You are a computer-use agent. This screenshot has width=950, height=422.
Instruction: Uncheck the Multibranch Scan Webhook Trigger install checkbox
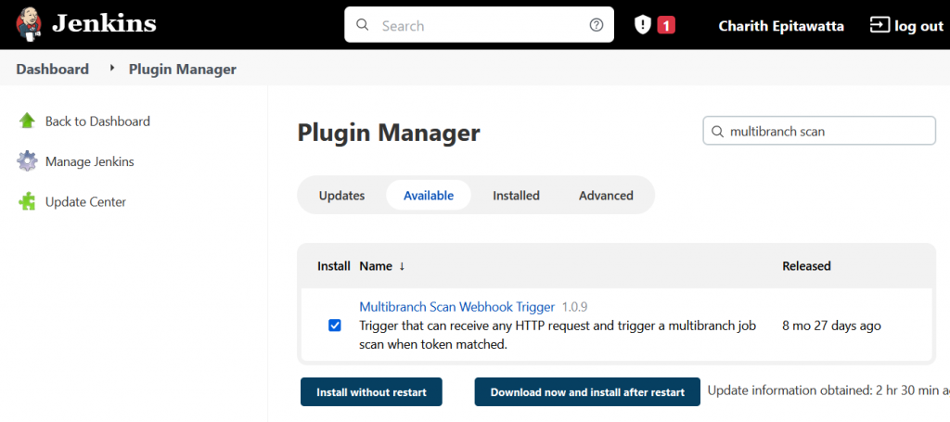click(334, 326)
